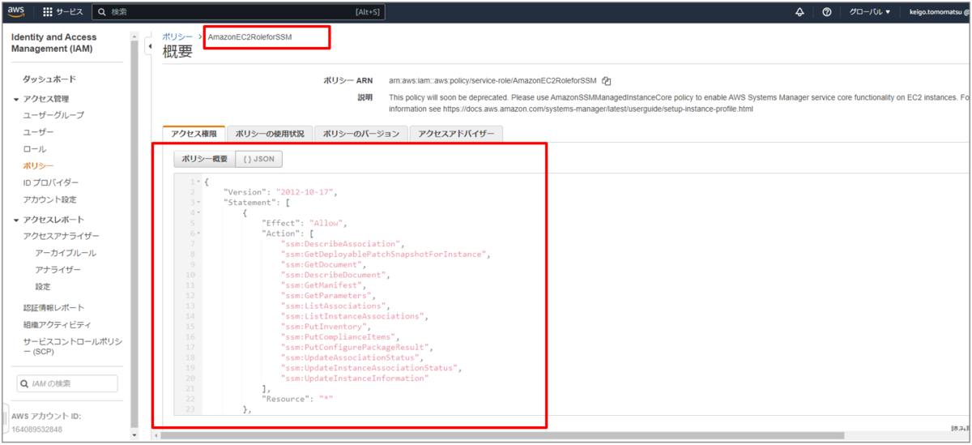Click the "ssm:PutComplianceItems" code line

(x=340, y=337)
